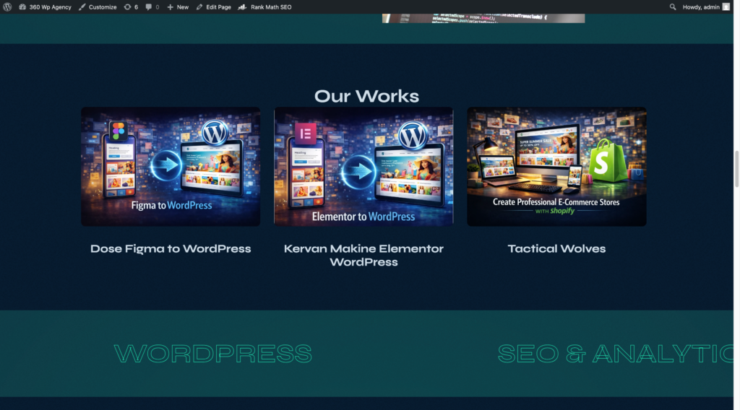Click the SEO & ANALYTICS marquee text
The height and width of the screenshot is (410, 740).
pyautogui.click(x=616, y=354)
